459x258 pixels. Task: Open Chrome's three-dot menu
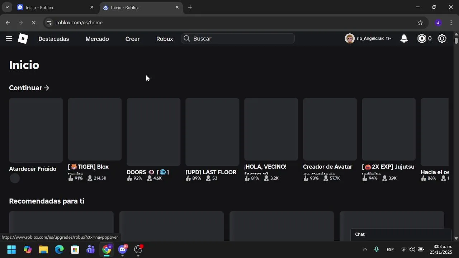[x=451, y=23]
